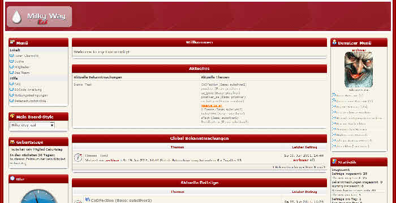396x203 pixels.
Task: Click the Statistik panel icon
Action: [334, 161]
